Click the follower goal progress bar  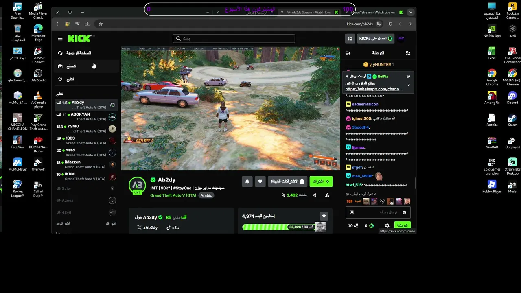279,227
